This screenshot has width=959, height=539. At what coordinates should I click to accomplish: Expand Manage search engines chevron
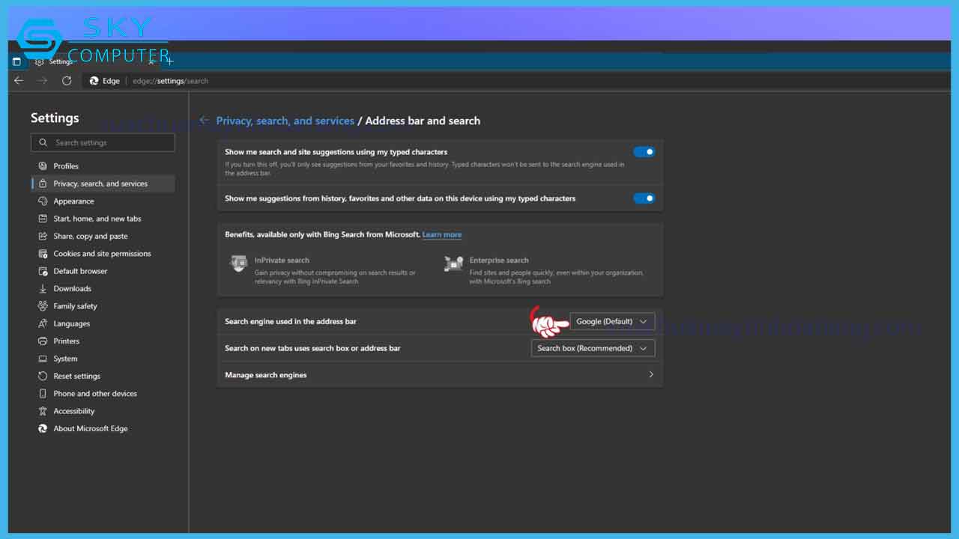[x=651, y=374]
